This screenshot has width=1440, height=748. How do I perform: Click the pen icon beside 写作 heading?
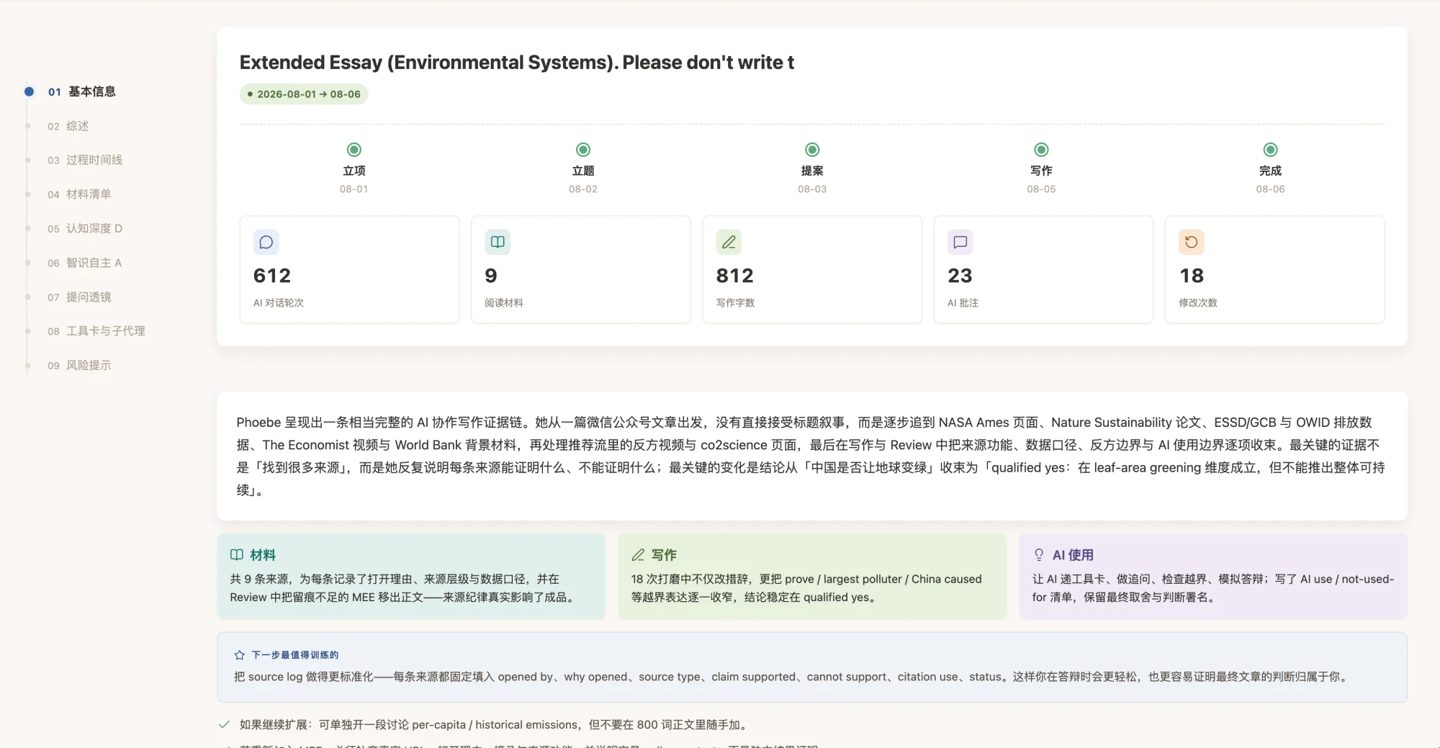[638, 555]
